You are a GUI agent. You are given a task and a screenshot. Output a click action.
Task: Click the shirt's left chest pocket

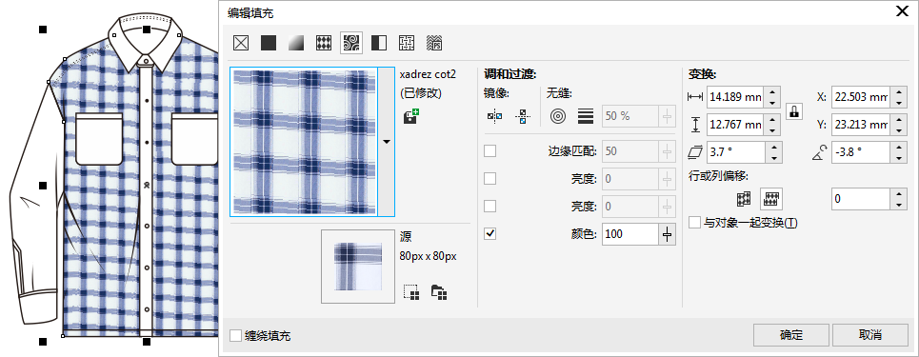99,140
